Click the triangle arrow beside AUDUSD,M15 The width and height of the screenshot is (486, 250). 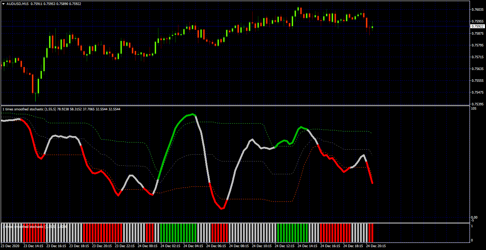coord(4,4)
